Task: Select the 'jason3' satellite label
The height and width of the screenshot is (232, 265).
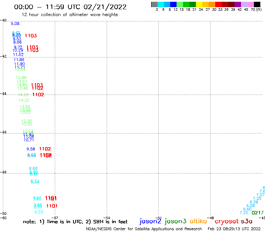Action: [175, 221]
